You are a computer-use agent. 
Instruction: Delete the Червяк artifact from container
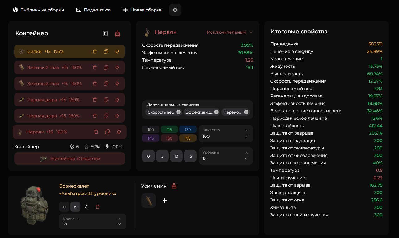(x=96, y=132)
